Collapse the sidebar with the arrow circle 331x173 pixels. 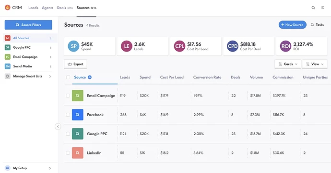pos(58,126)
